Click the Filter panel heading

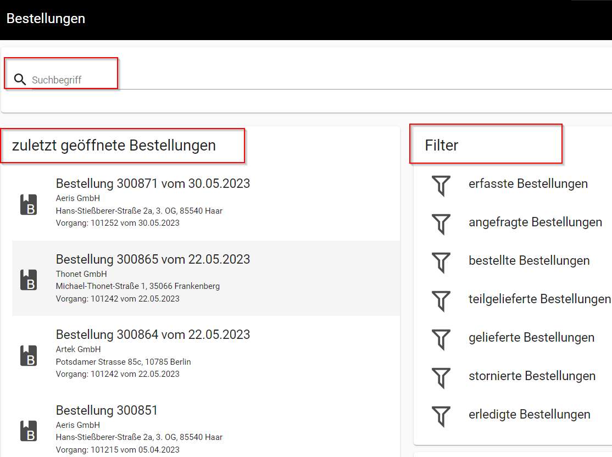442,146
